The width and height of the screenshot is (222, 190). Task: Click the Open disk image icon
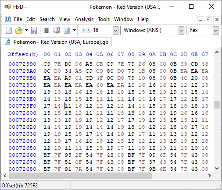pos(67,30)
